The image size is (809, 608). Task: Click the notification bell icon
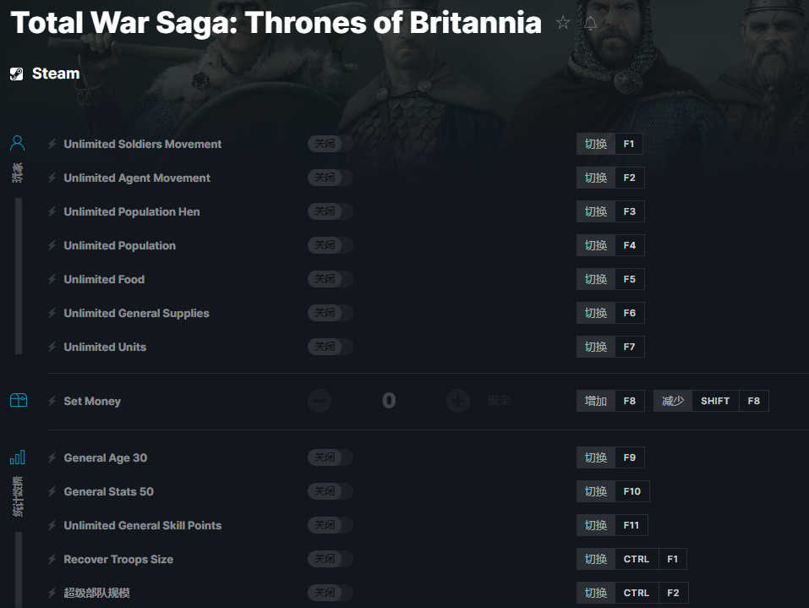click(590, 24)
